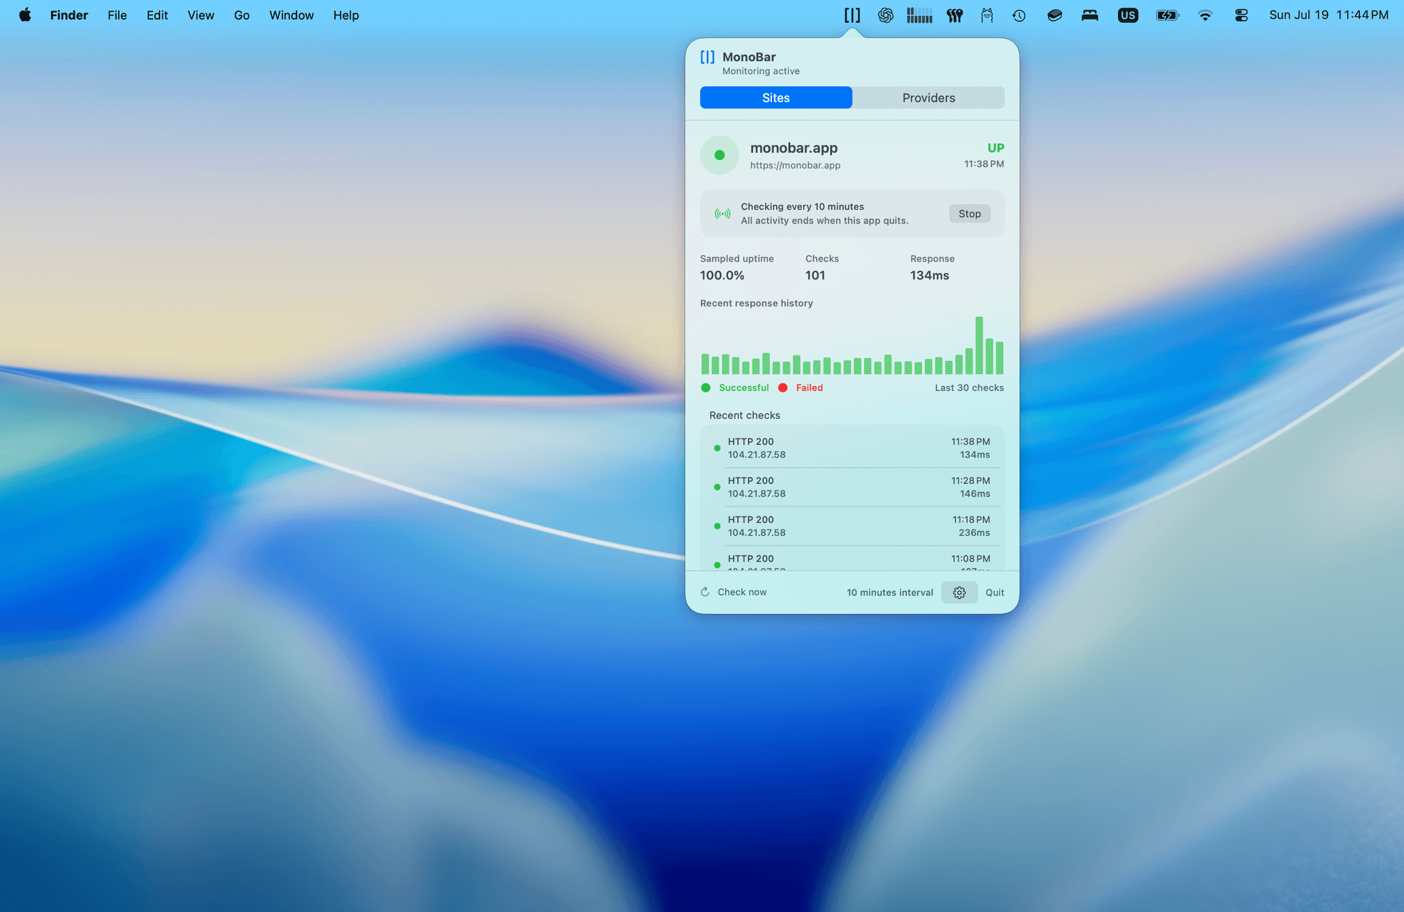Open the Wi-Fi menu bar icon
Viewport: 1404px width, 912px height.
[1204, 15]
